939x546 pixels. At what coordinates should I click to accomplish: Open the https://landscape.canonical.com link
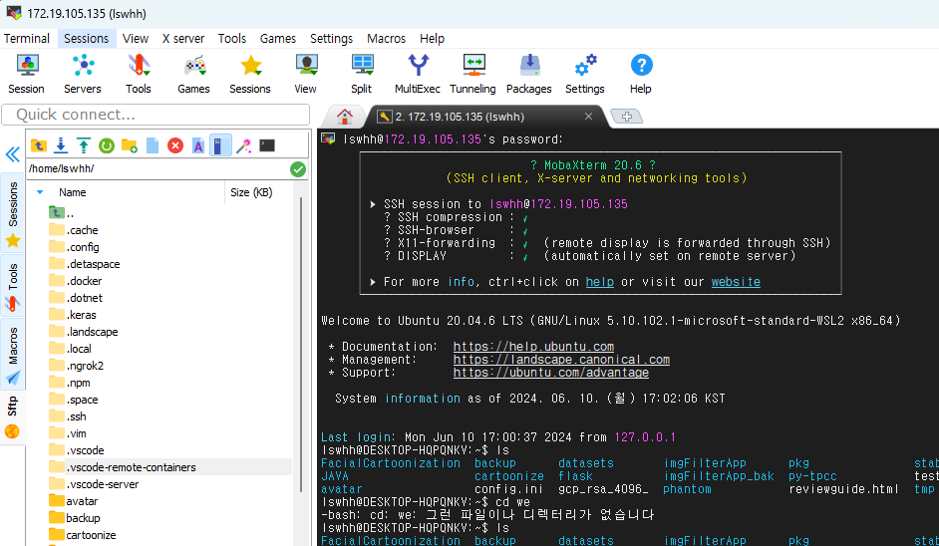tap(561, 360)
